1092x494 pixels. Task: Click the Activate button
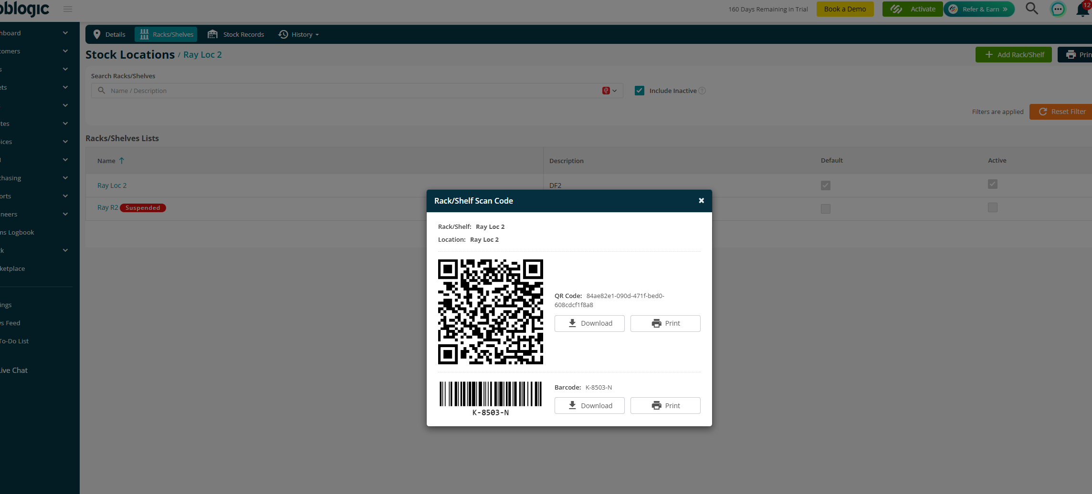click(x=913, y=9)
